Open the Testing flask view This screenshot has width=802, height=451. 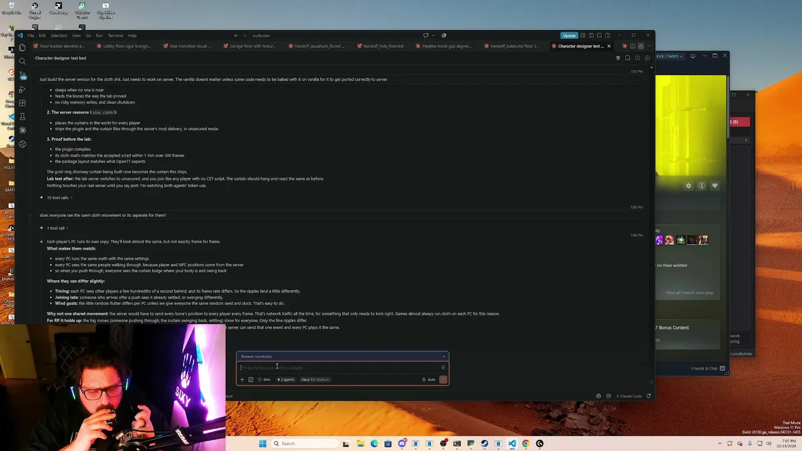coord(23,117)
